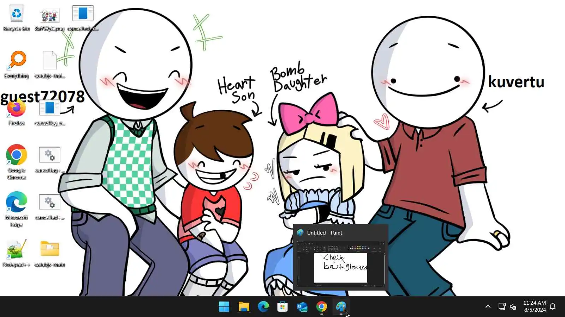The image size is (565, 317).
Task: Open Outlook (new) from the taskbar
Action: pyautogui.click(x=302, y=307)
